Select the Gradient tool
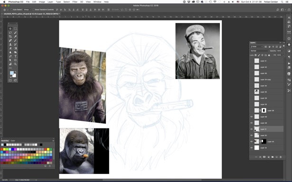The width and height of the screenshot is (292, 182). 15,48
